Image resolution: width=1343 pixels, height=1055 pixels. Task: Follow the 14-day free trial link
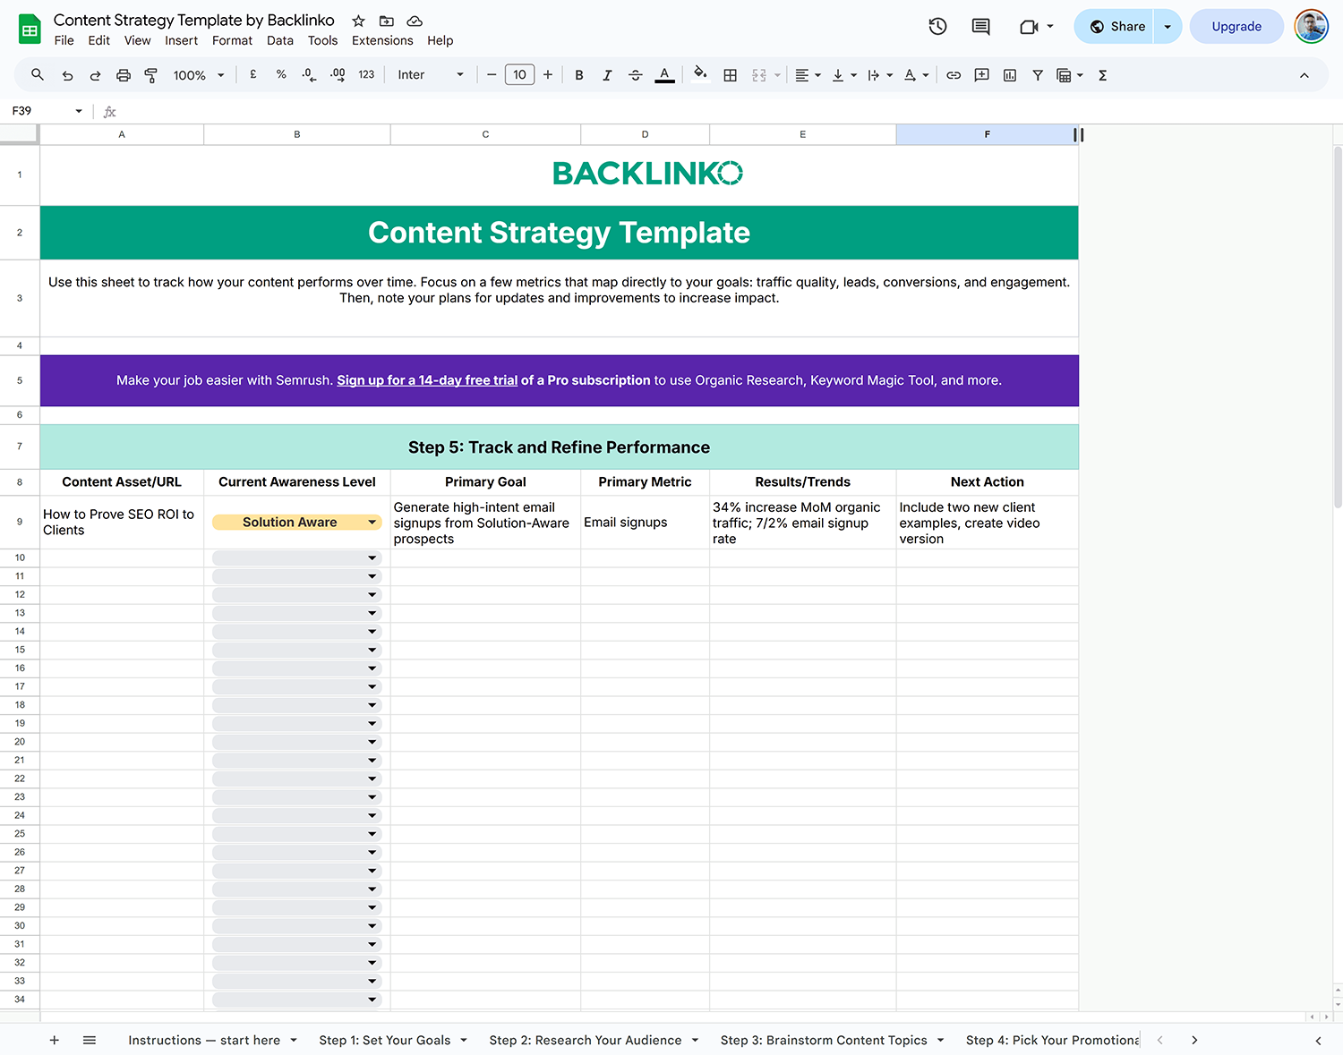click(427, 380)
